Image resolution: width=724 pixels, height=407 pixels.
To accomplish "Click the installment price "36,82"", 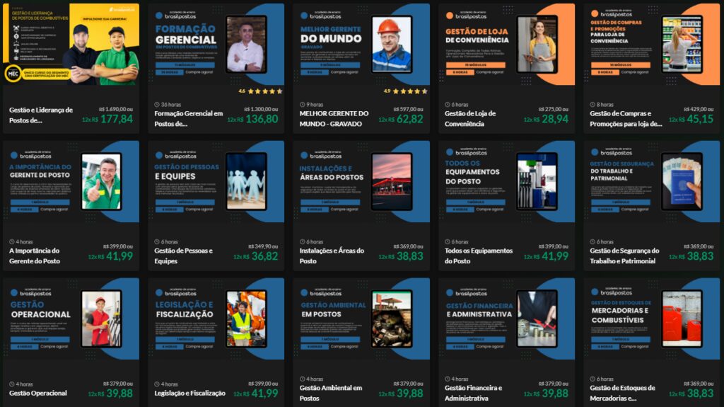I will coord(264,256).
